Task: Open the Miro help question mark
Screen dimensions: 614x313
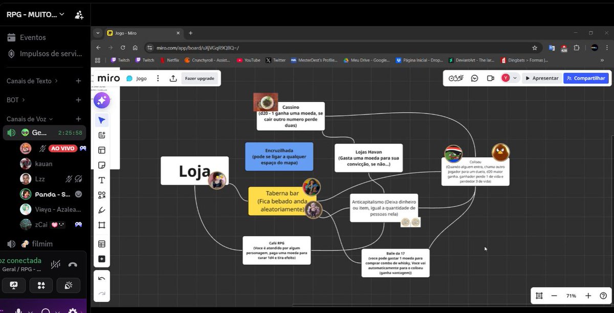Action: click(x=603, y=296)
